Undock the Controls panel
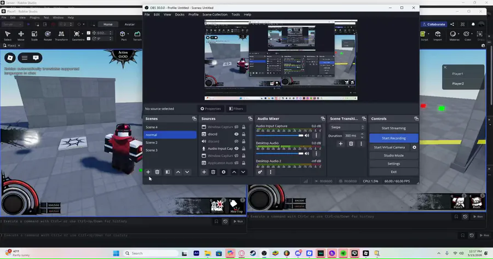The height and width of the screenshot is (259, 493). (x=416, y=118)
